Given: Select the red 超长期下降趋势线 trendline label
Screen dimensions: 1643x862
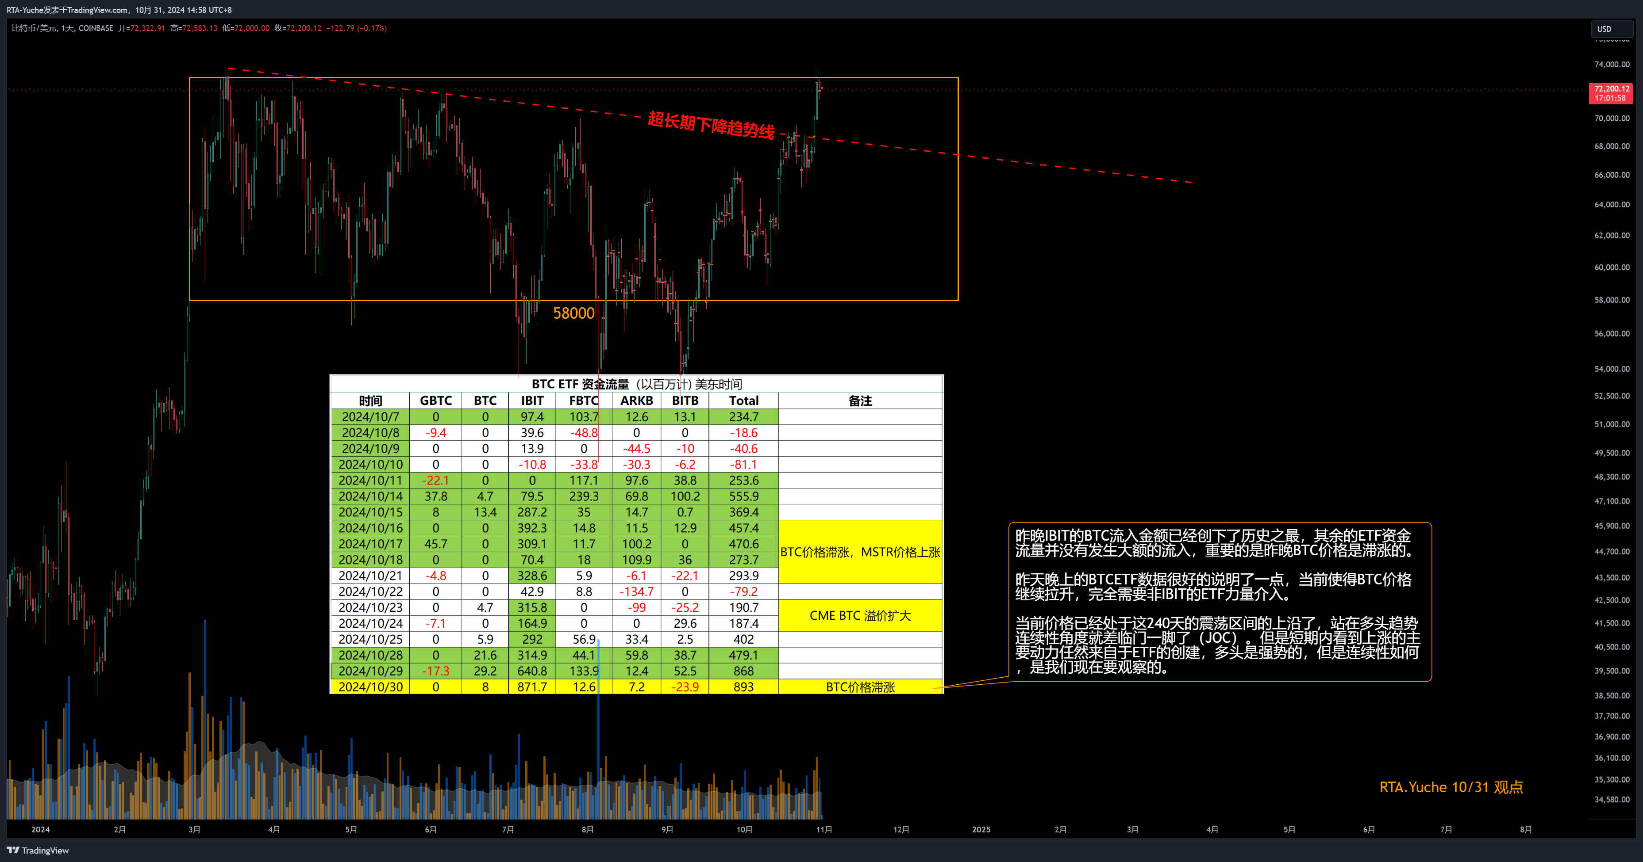Looking at the screenshot, I should pos(711,125).
